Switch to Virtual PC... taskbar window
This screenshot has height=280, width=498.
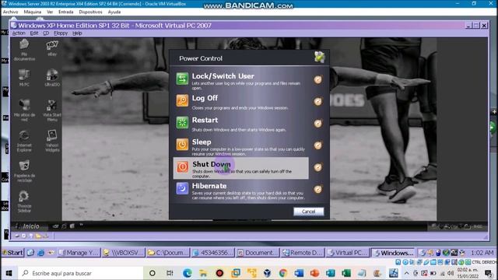tap(348, 253)
